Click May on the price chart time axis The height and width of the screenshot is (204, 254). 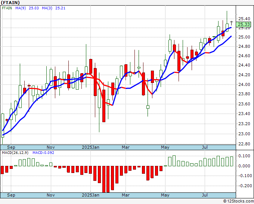(x=165, y=147)
